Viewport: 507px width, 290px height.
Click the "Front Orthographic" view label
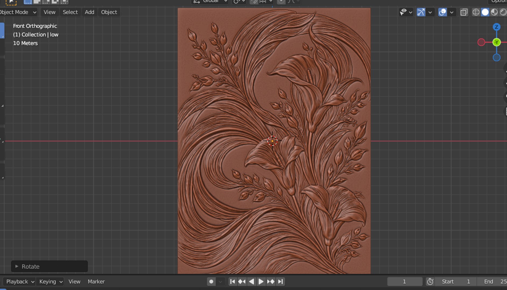point(35,26)
